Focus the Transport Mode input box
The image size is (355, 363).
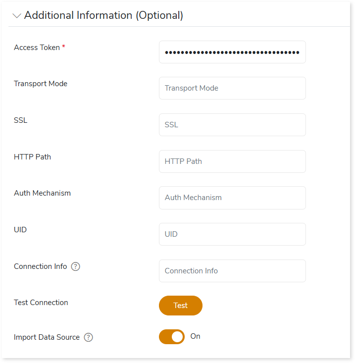[232, 88]
